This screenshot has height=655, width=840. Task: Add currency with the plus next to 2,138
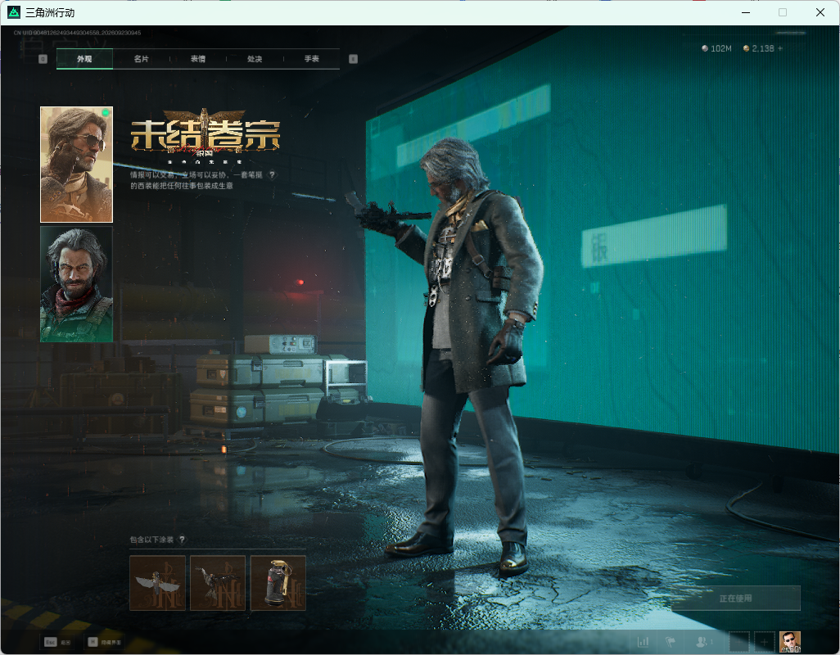(780, 48)
